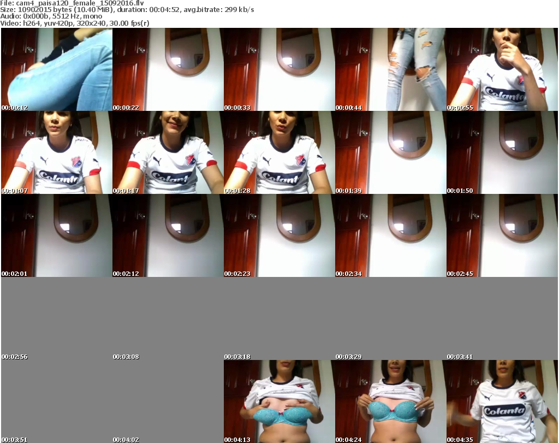Select the frame stamped 00:00:44
Viewport: 559px width, 443px height.
(390, 69)
